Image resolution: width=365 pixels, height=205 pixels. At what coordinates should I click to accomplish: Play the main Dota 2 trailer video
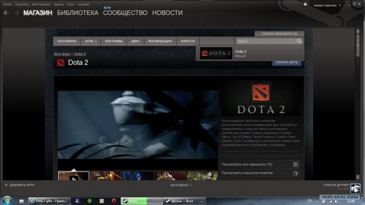tap(137, 125)
